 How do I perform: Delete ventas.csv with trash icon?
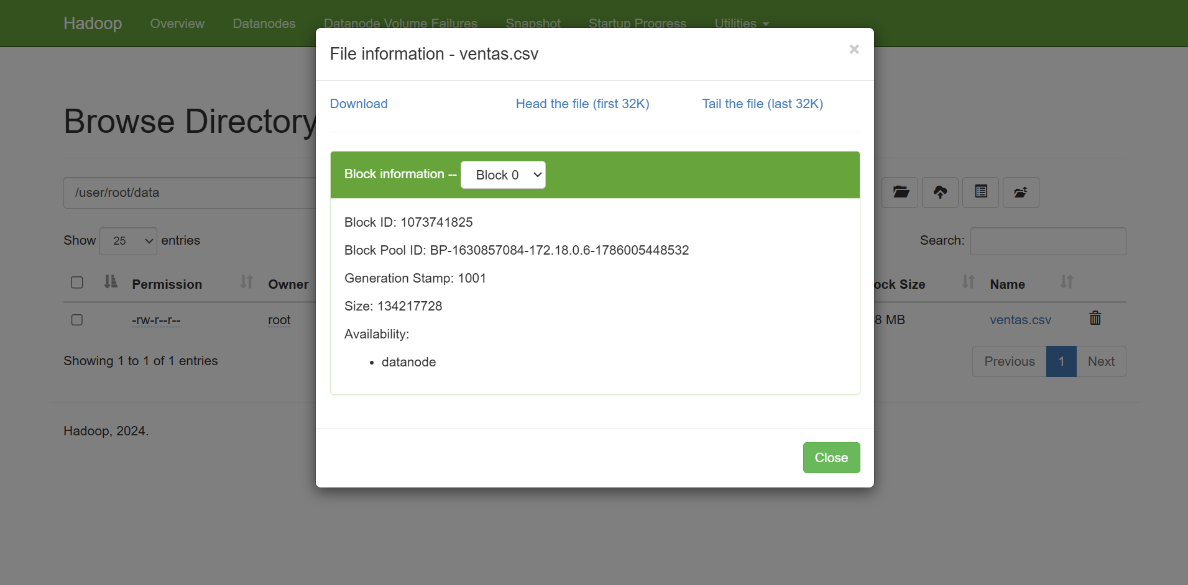(x=1095, y=319)
